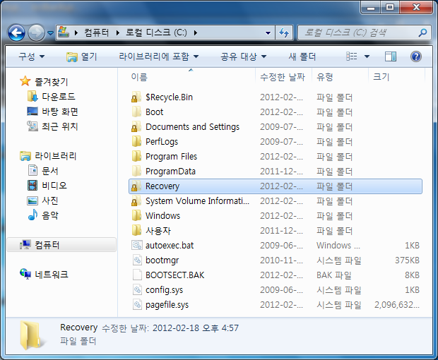Viewport: 438px width, 360px height.
Task: Click the BAK 파일 type cell
Action: [334, 275]
